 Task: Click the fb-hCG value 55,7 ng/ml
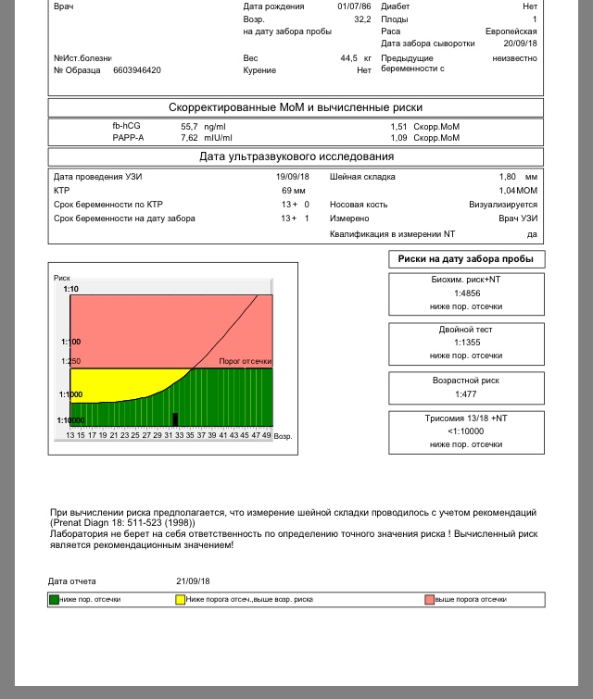pos(201,126)
